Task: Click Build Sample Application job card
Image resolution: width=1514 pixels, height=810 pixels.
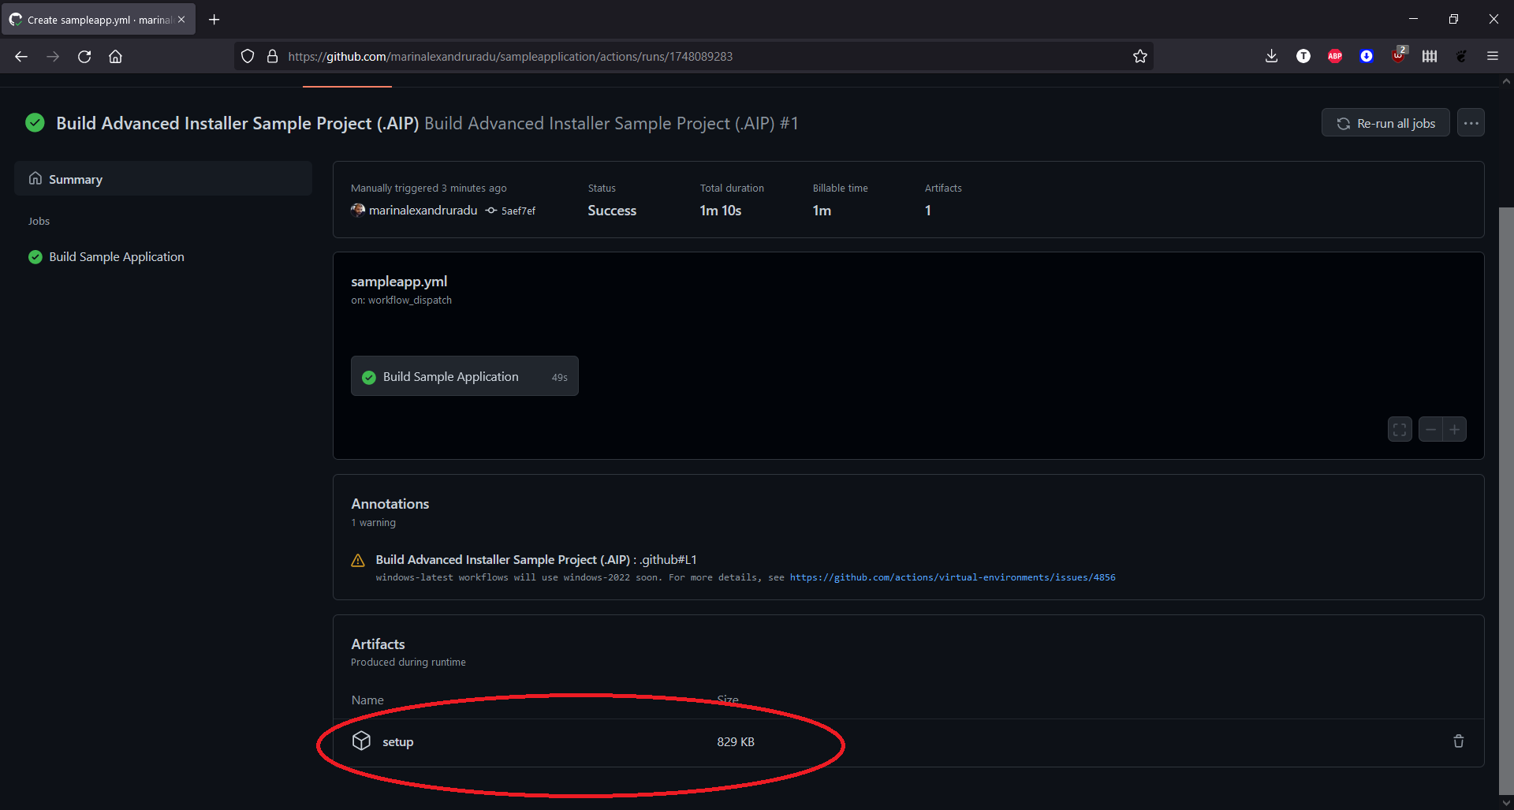Action: (464, 376)
